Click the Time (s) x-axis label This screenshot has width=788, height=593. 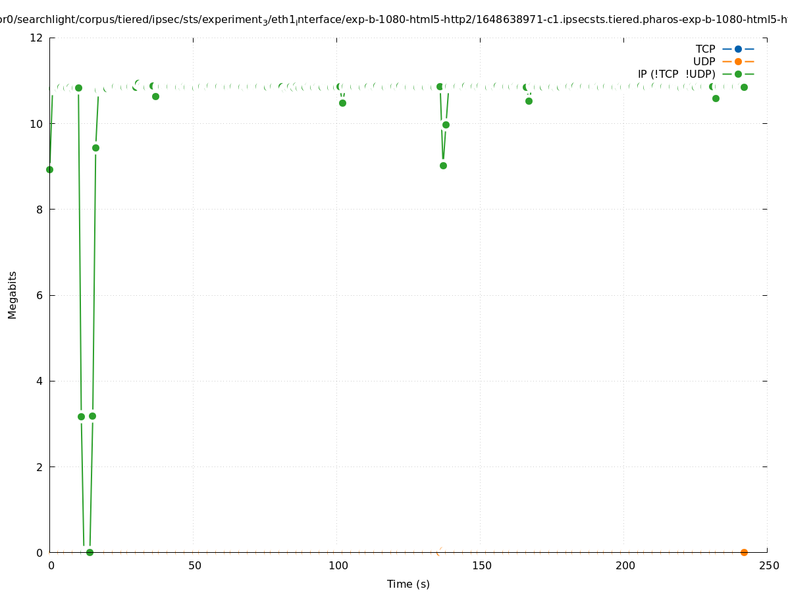tap(408, 584)
